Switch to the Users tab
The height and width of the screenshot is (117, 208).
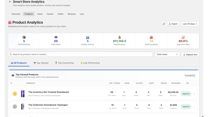click(40, 14)
